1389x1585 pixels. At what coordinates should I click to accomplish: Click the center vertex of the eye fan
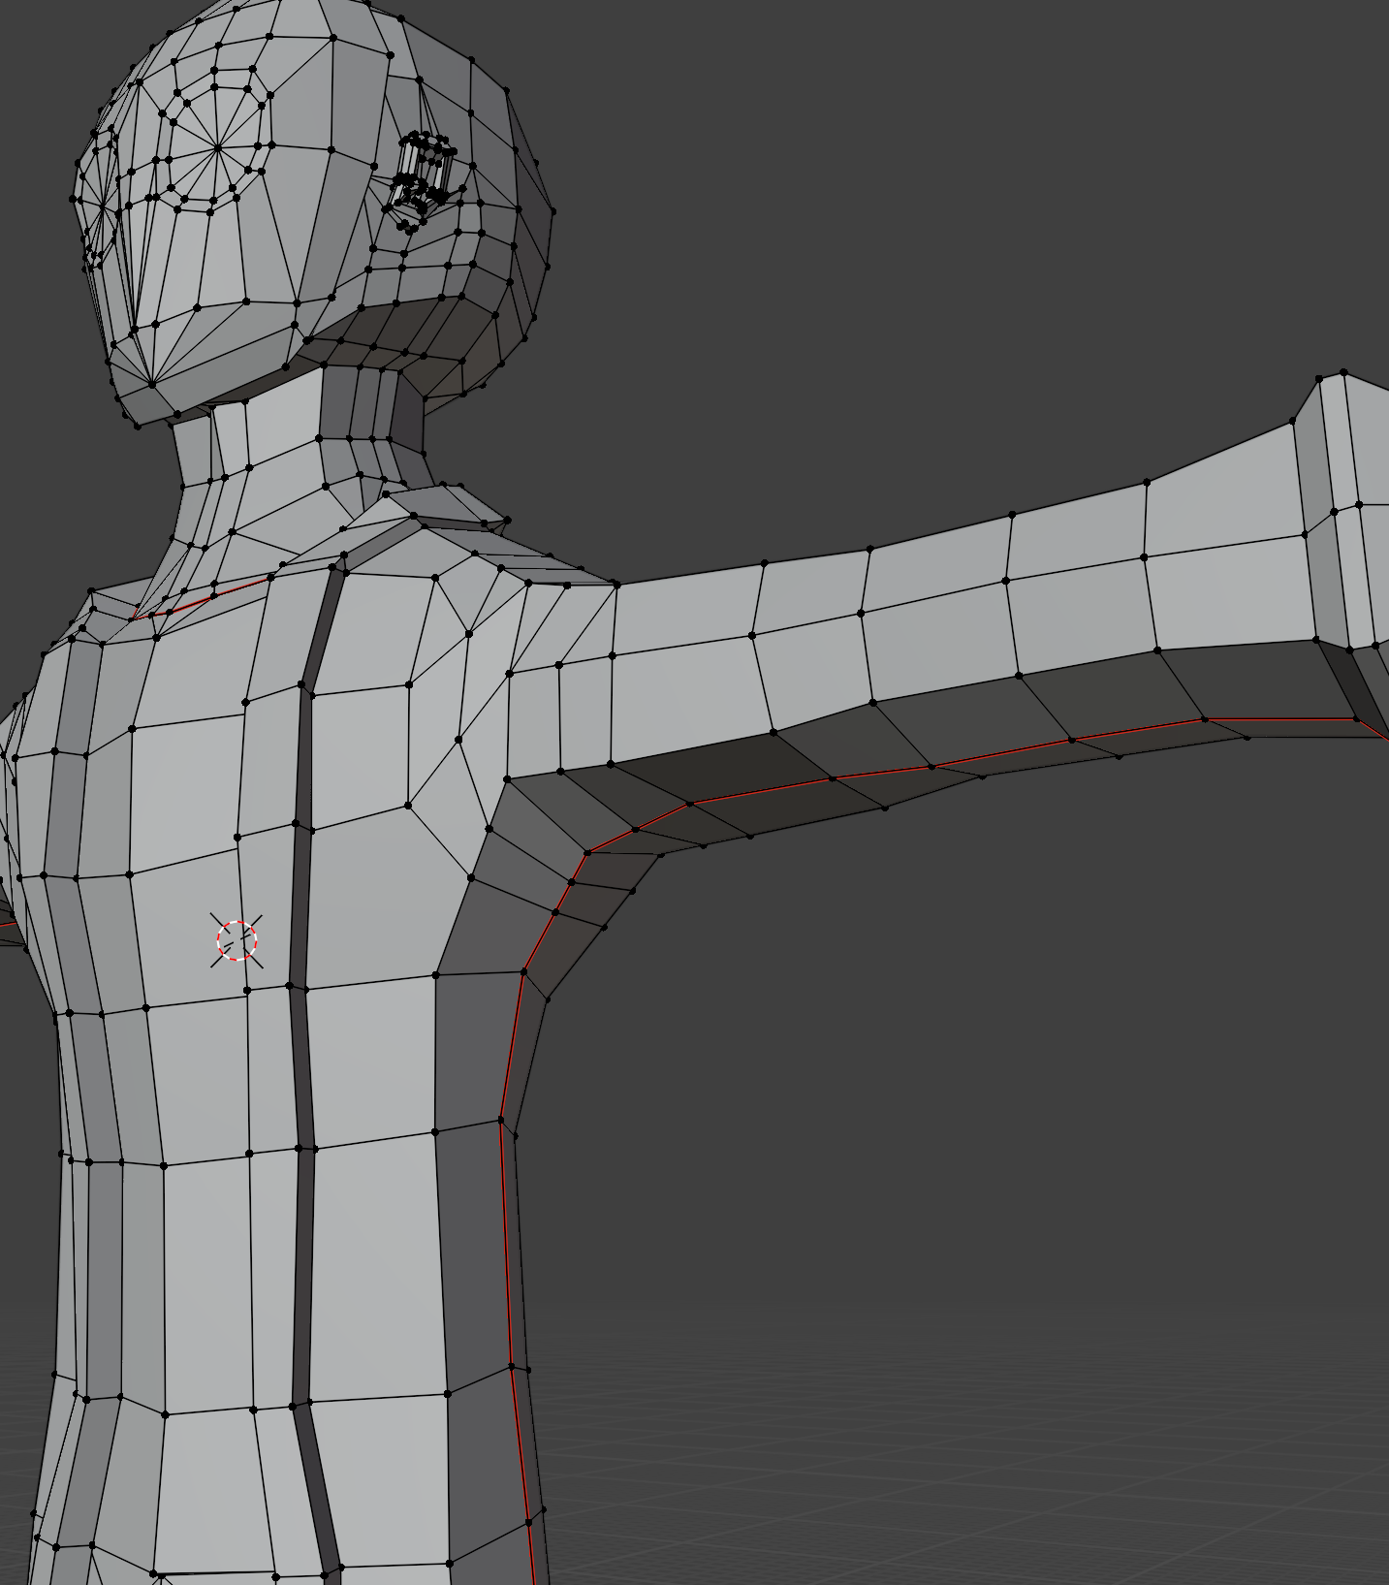coord(220,148)
